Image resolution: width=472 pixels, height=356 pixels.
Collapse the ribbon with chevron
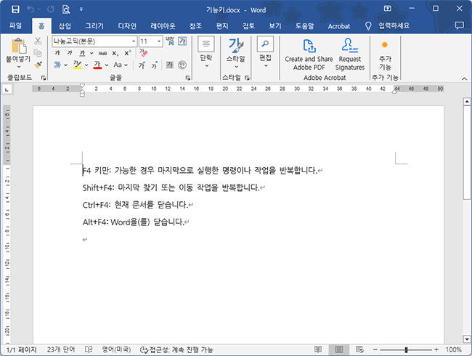(464, 78)
